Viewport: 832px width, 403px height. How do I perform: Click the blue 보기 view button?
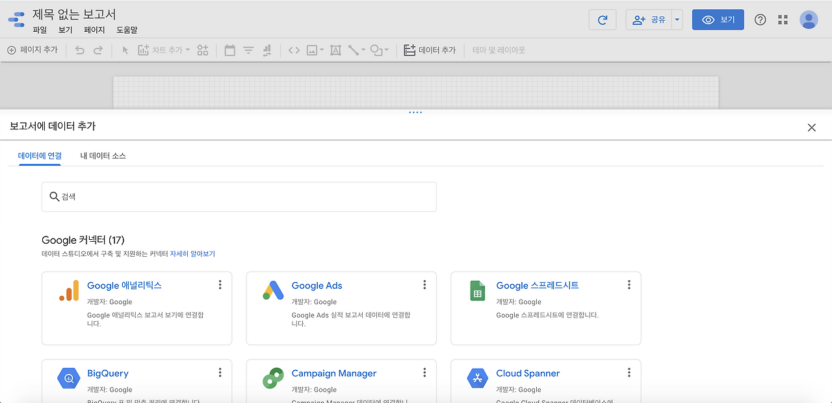pos(718,20)
